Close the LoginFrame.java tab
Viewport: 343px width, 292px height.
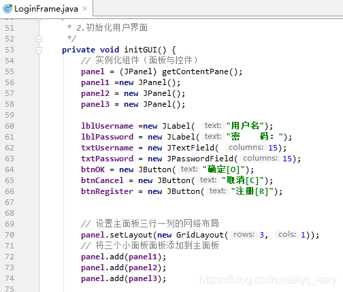coord(84,9)
